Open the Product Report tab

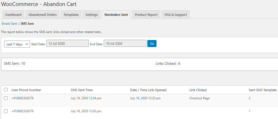pyautogui.click(x=146, y=15)
